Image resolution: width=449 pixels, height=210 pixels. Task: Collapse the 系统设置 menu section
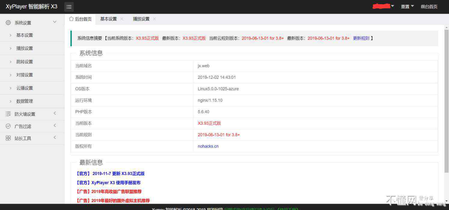(x=55, y=22)
